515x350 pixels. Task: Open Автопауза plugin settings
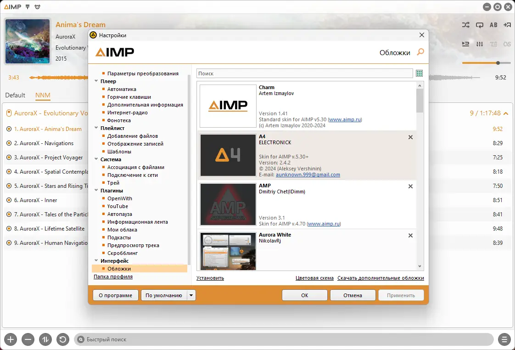[x=119, y=214]
